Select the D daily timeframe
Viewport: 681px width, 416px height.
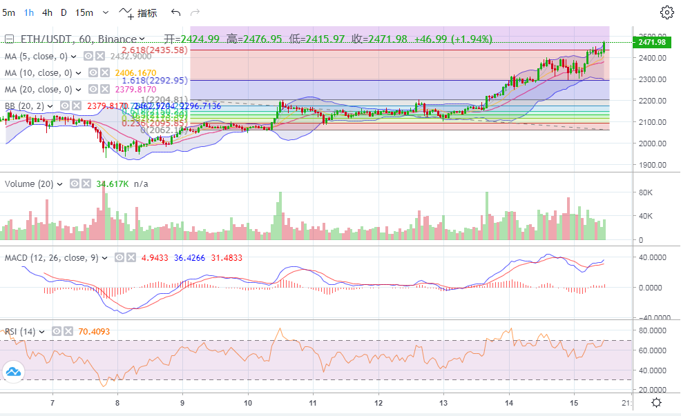64,12
